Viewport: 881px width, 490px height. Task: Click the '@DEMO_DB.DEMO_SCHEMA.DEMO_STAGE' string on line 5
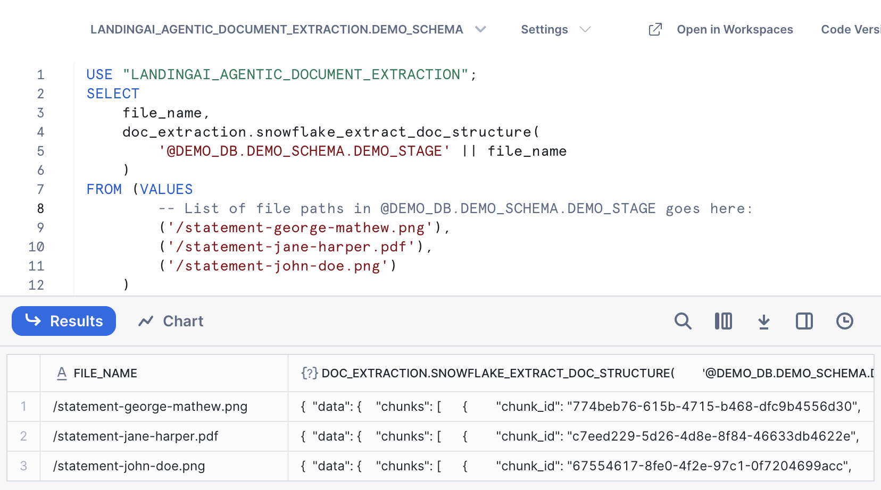click(x=304, y=151)
